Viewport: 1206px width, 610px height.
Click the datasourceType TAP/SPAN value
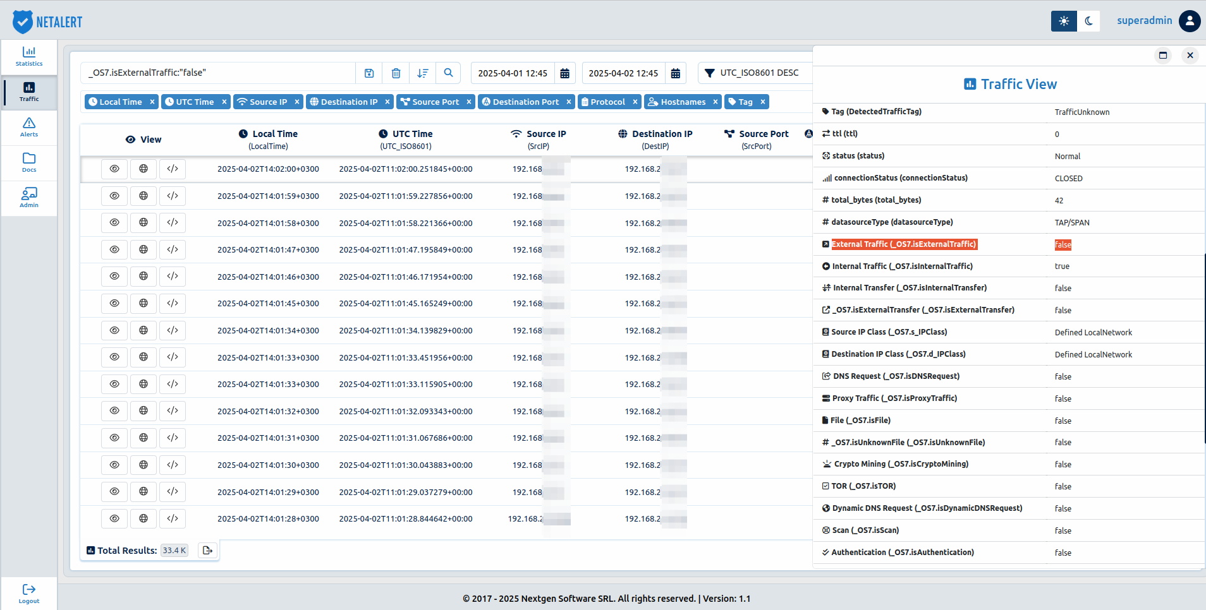tap(1072, 223)
